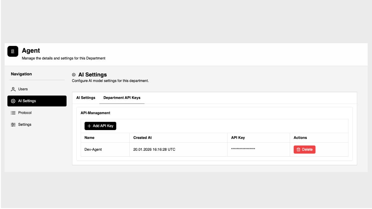The height and width of the screenshot is (209, 372).
Task: Open Users from the navigation panel
Action: 23,89
